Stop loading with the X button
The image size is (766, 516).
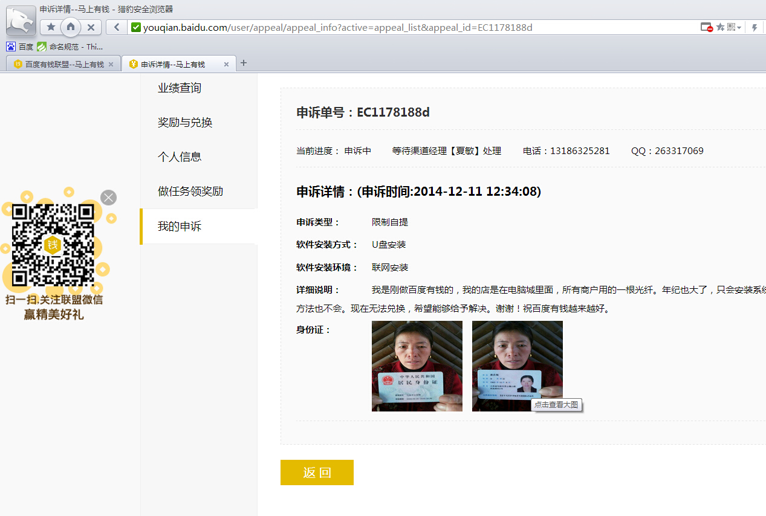91,27
